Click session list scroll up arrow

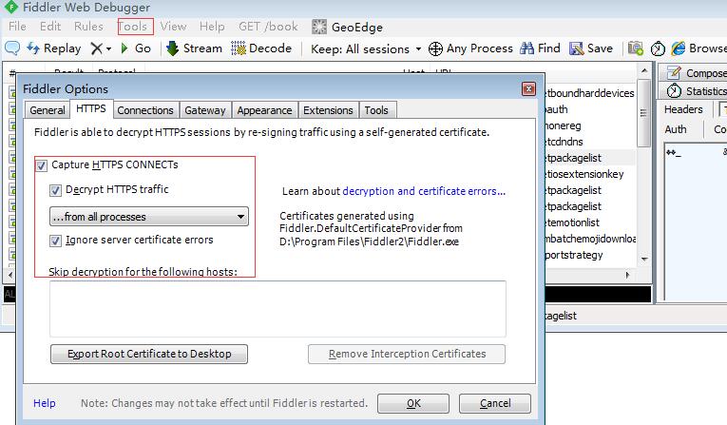coord(644,70)
